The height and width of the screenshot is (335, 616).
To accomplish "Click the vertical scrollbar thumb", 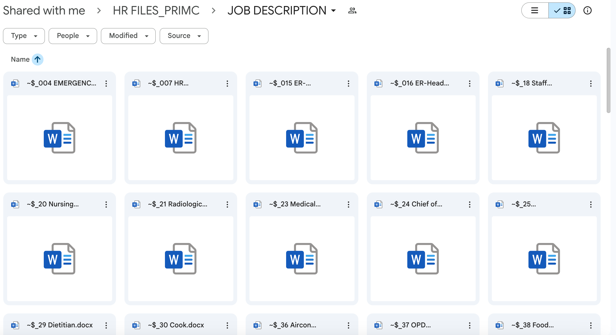I will (x=609, y=80).
